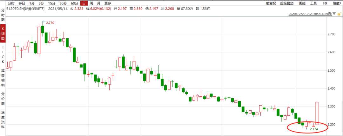Click the volume 量 67.30万
This screenshot has height=136, width=343.
[x=185, y=9]
